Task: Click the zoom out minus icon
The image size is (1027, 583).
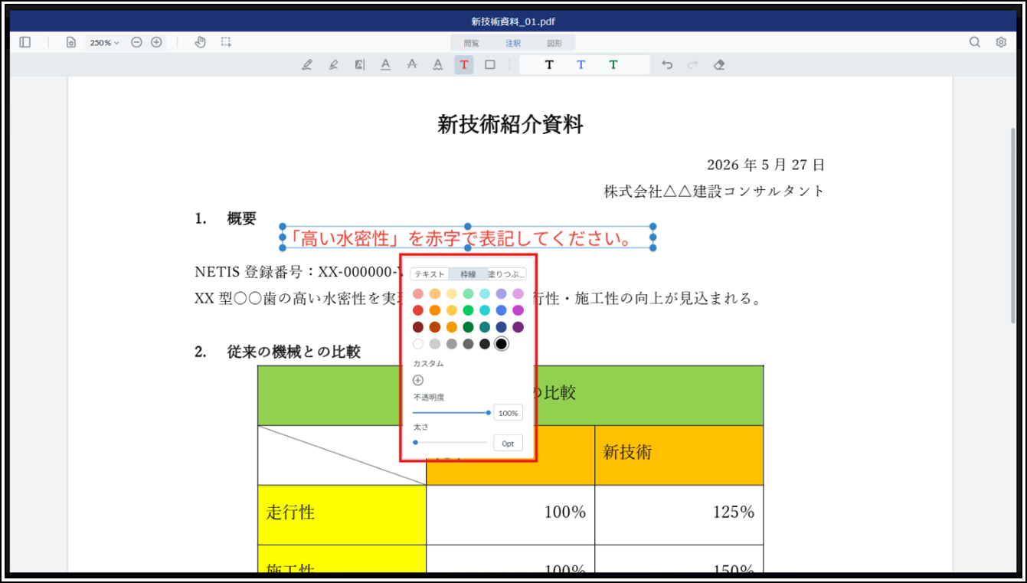Action: [136, 42]
